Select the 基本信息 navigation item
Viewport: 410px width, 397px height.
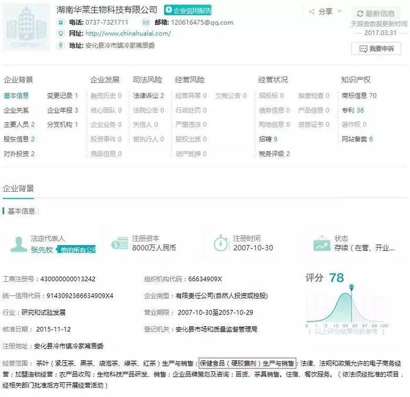click(16, 96)
